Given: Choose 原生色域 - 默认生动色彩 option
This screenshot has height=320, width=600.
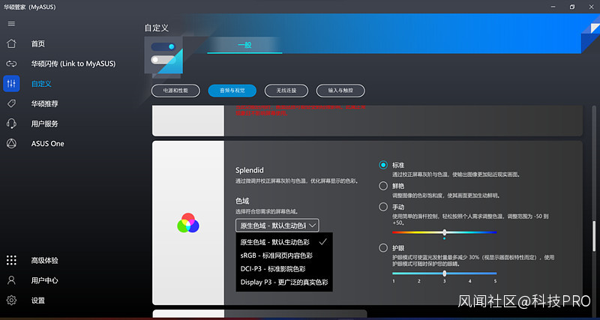Looking at the screenshot, I should coord(284,242).
